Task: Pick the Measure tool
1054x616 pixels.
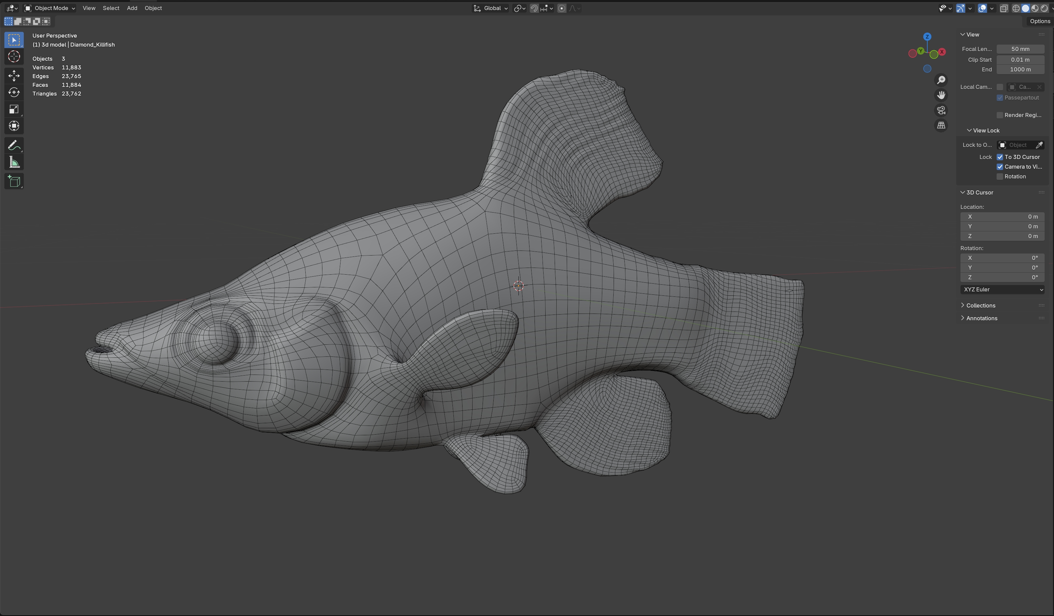Action: [x=14, y=162]
